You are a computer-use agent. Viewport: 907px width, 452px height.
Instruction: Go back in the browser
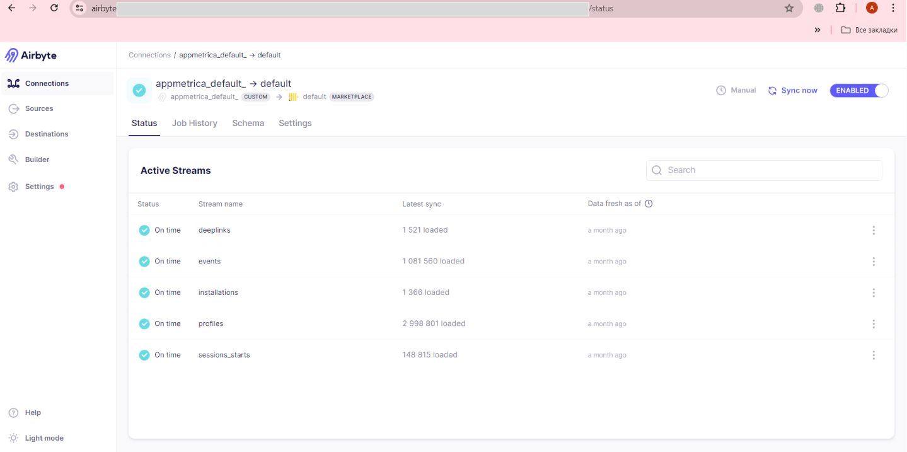pos(11,8)
